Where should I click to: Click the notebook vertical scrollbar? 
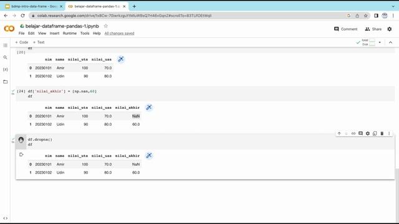(x=397, y=195)
